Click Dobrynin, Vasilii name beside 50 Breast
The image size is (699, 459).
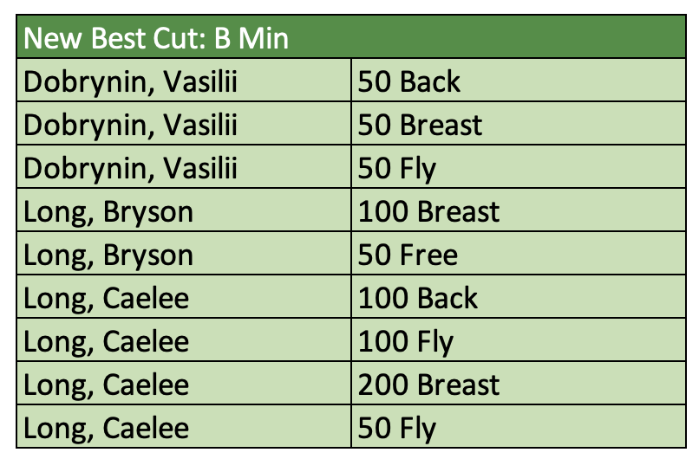coord(130,125)
